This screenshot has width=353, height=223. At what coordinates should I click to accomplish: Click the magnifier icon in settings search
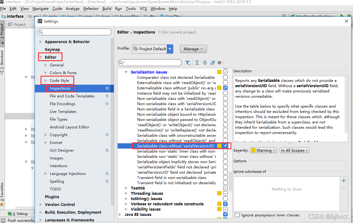click(x=41, y=32)
